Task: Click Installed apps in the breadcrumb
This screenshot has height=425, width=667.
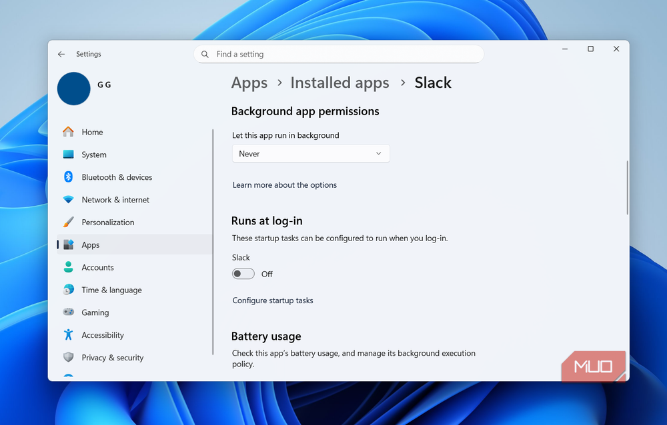Action: click(x=340, y=83)
